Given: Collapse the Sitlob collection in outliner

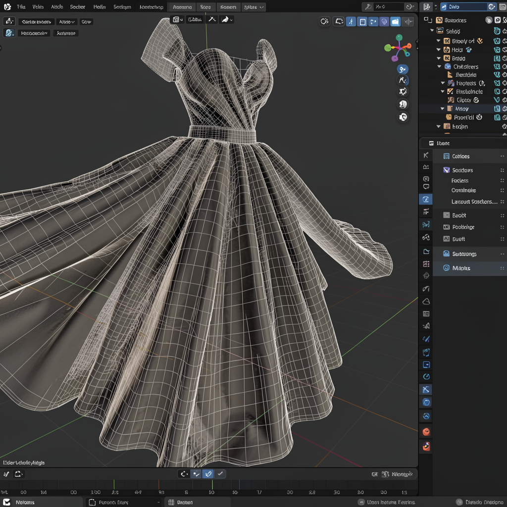Looking at the screenshot, I should [x=432, y=30].
